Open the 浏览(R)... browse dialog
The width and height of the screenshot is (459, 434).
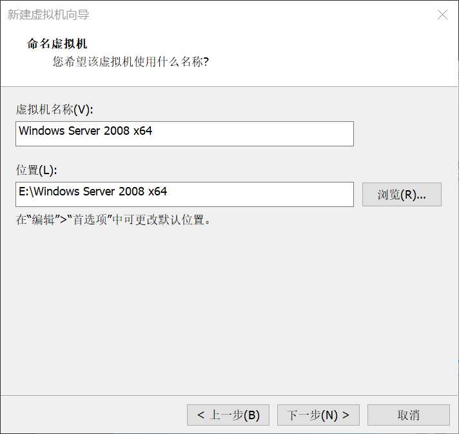[402, 195]
